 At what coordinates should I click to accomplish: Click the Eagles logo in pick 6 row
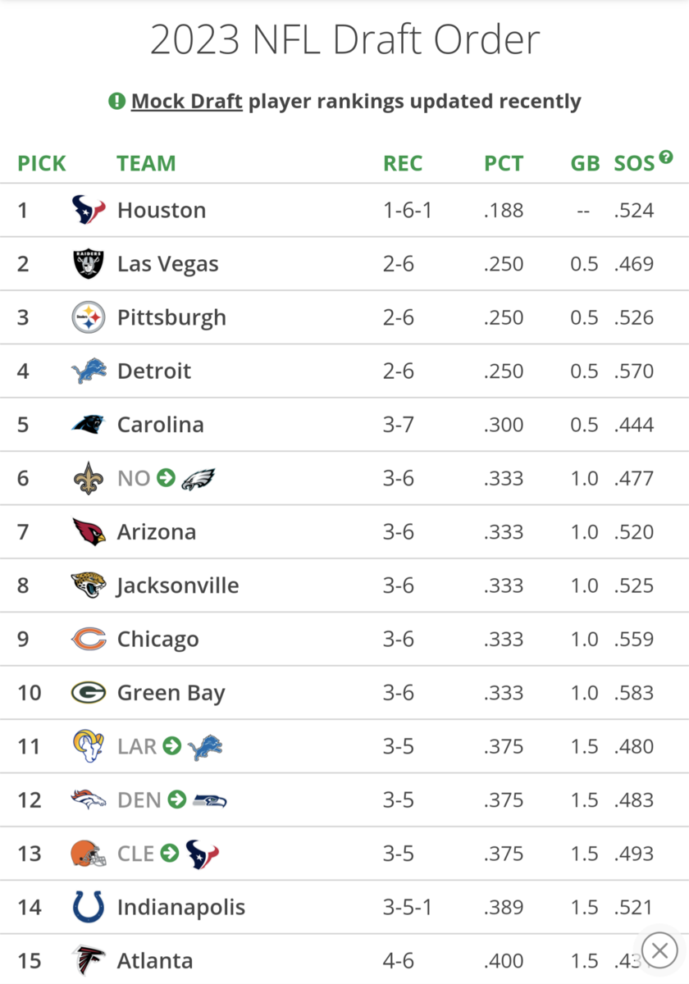tap(198, 478)
